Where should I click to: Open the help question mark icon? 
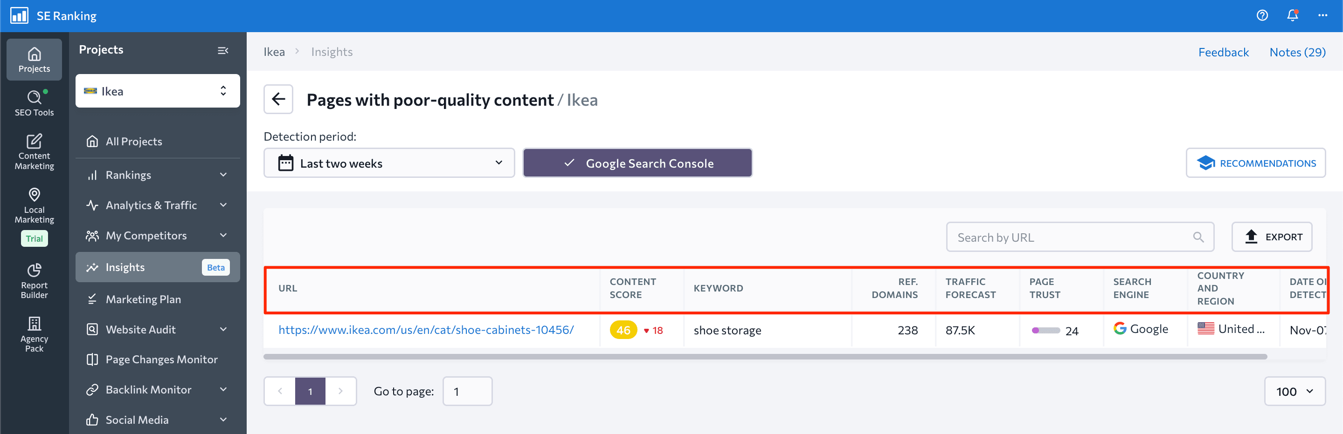pyautogui.click(x=1262, y=16)
